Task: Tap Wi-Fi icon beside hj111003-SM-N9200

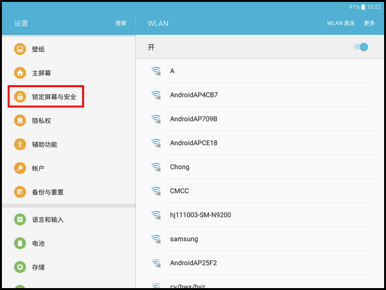Action: tap(156, 215)
